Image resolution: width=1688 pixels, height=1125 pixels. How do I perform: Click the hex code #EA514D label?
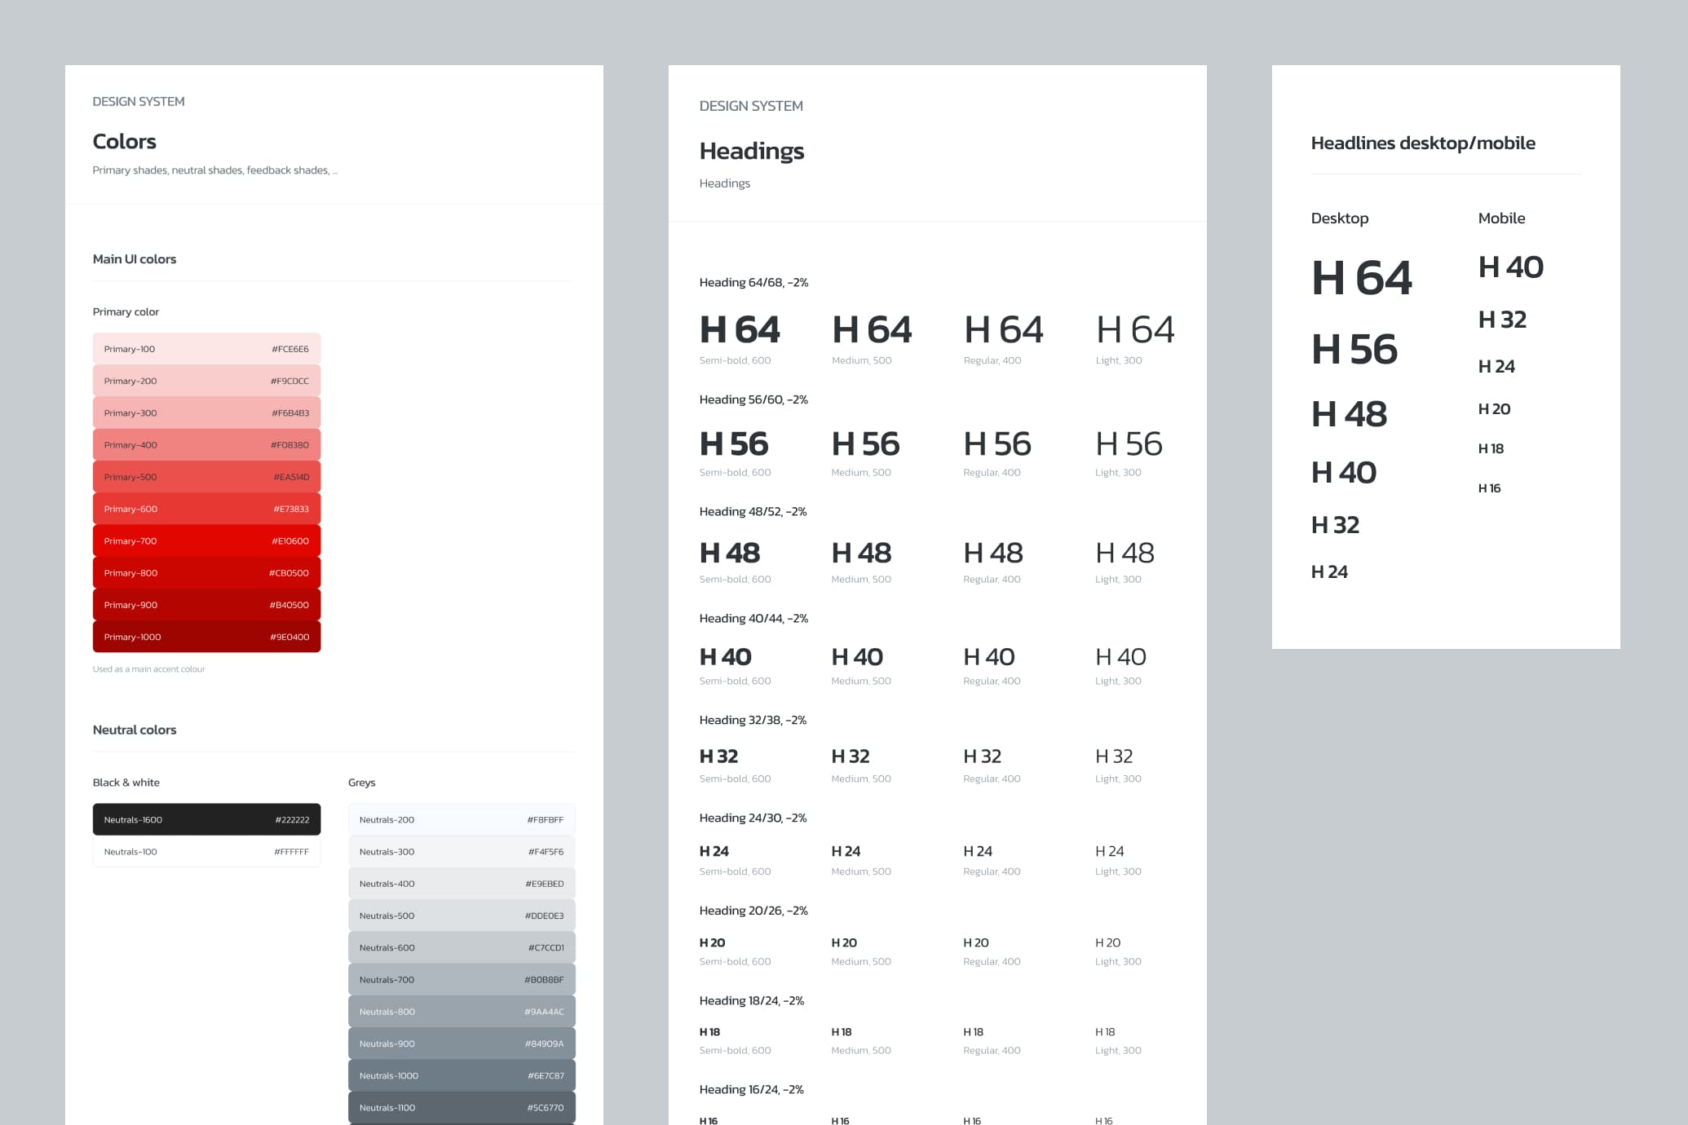point(292,476)
